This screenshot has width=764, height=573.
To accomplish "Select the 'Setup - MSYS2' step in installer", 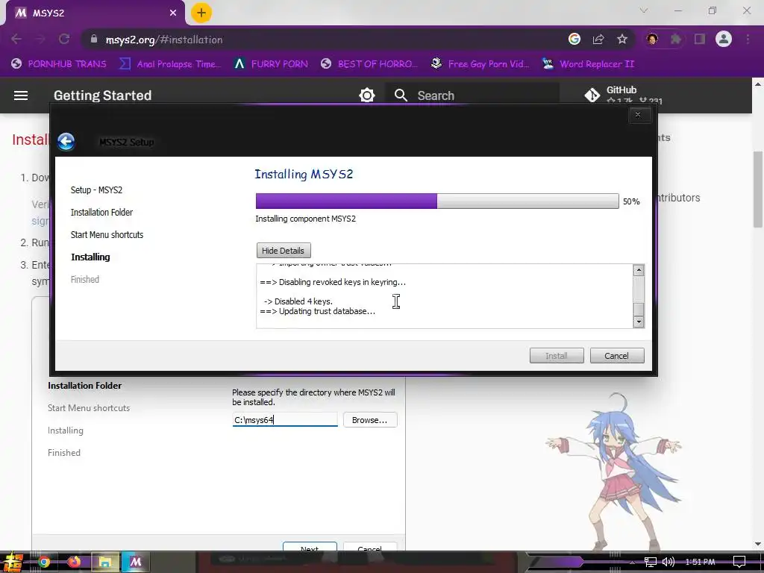I will pos(96,190).
